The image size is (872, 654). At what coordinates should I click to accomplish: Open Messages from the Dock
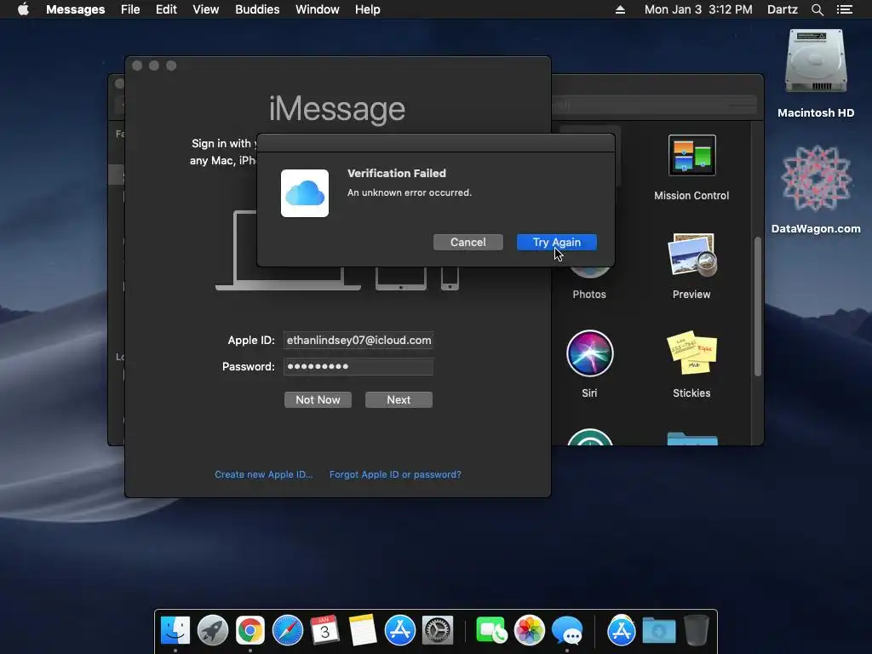coord(566,631)
